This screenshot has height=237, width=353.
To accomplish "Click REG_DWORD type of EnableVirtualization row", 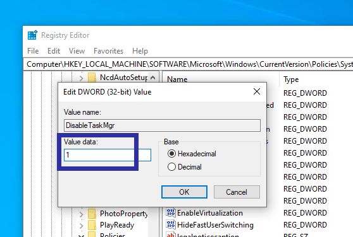I will tap(305, 213).
